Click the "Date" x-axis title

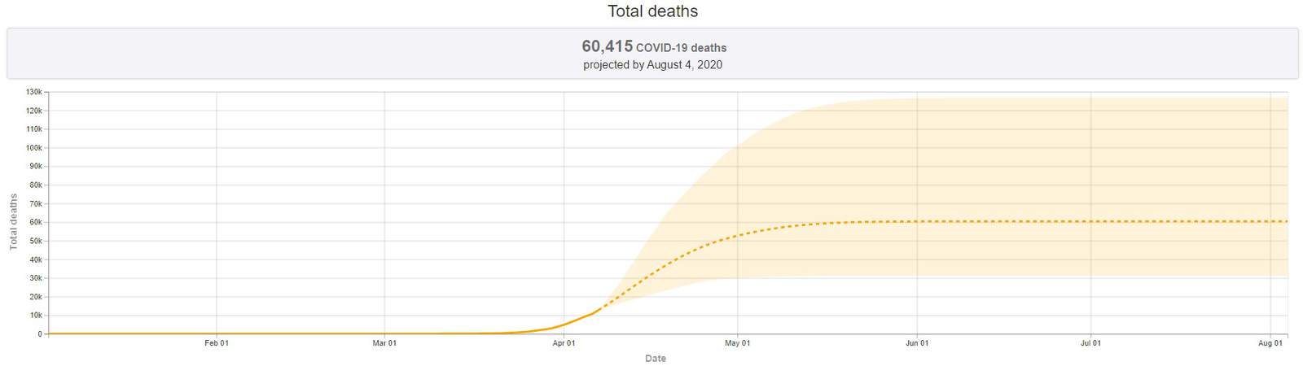(x=656, y=359)
